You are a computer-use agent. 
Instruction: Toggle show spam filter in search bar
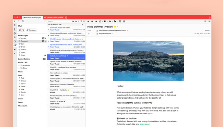[x=81, y=21]
